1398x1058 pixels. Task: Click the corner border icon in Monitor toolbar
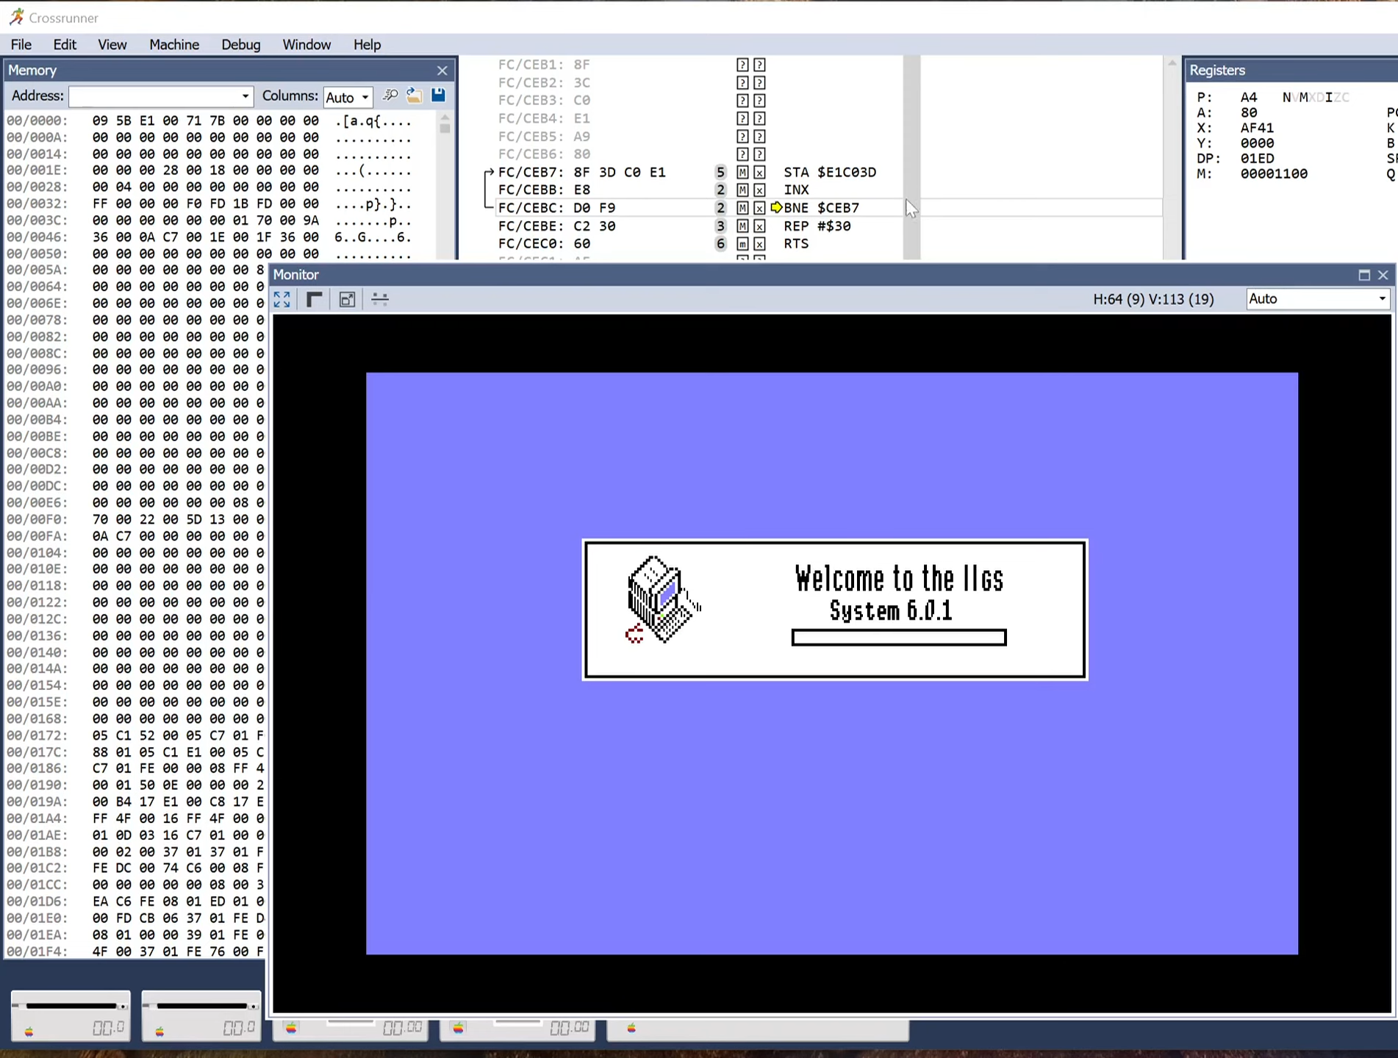point(315,299)
